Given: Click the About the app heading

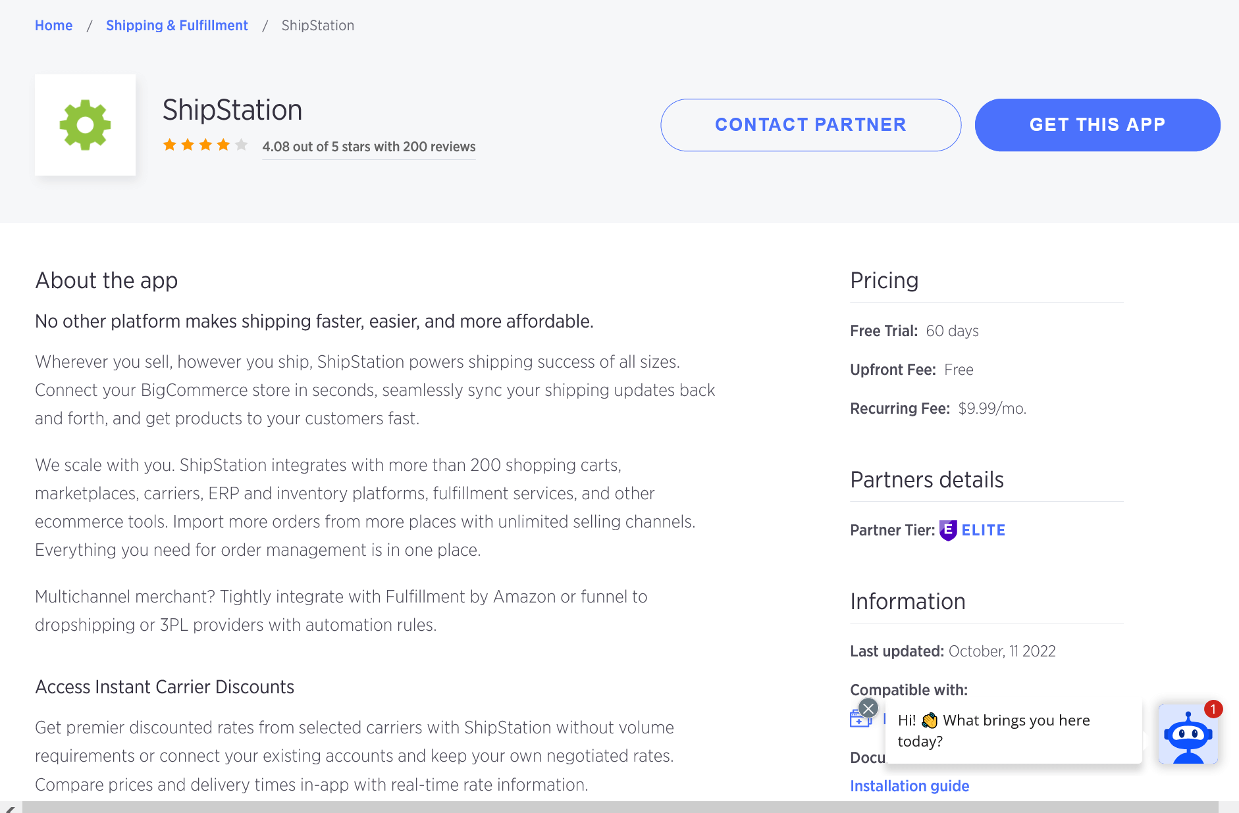Looking at the screenshot, I should pos(107,280).
